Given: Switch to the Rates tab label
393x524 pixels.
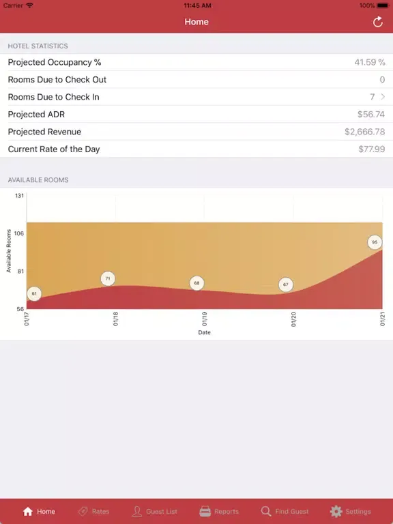Looking at the screenshot, I should click(100, 511).
